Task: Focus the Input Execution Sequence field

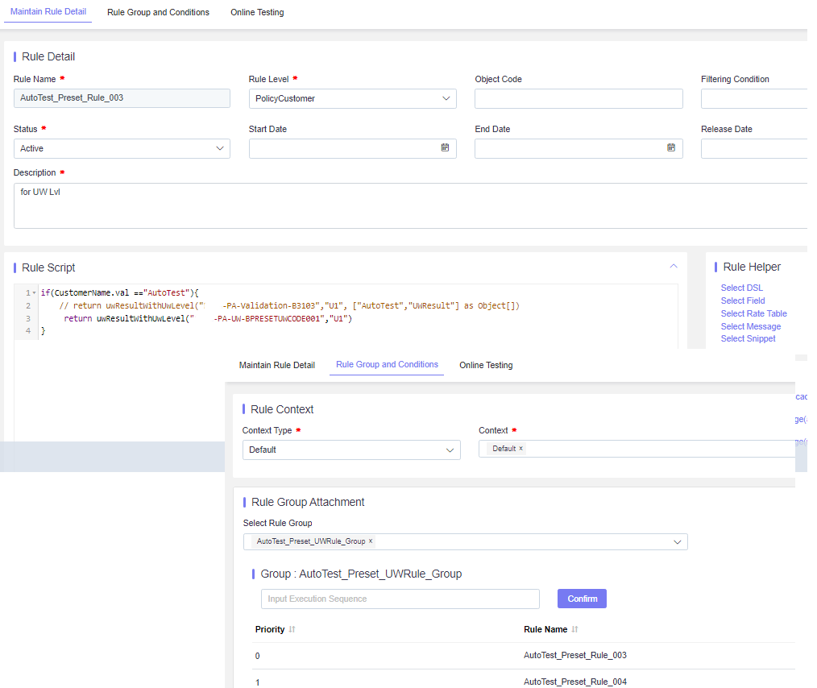Action: [x=400, y=599]
